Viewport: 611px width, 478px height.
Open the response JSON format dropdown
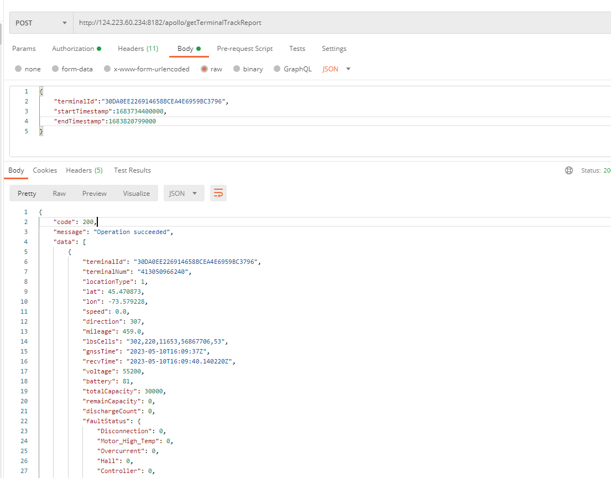[184, 193]
